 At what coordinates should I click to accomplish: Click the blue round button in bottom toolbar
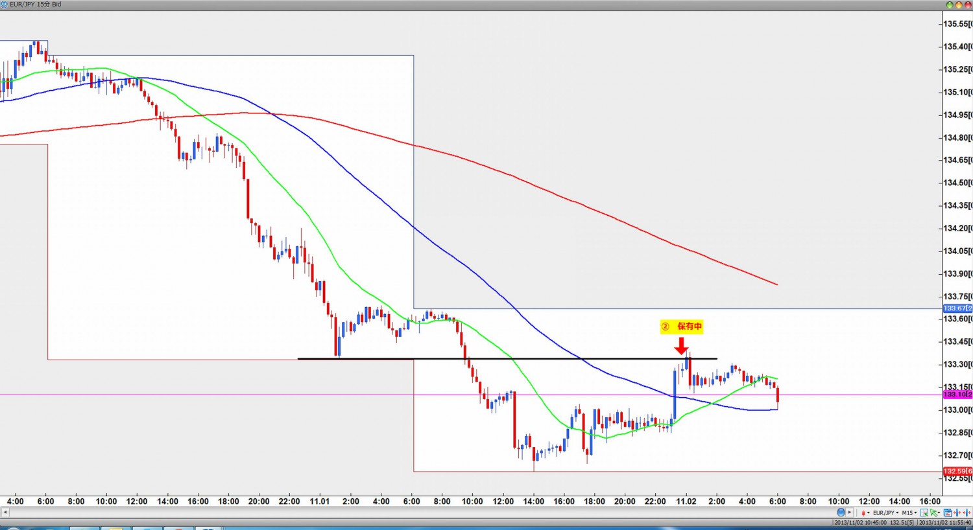click(841, 513)
